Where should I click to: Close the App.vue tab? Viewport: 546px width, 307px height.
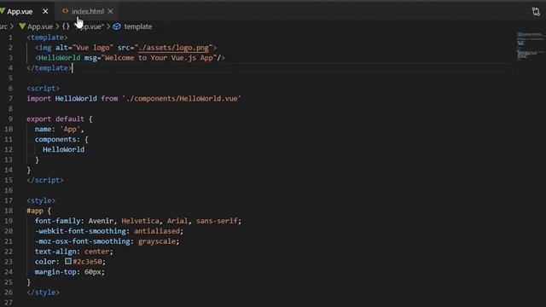(x=45, y=11)
